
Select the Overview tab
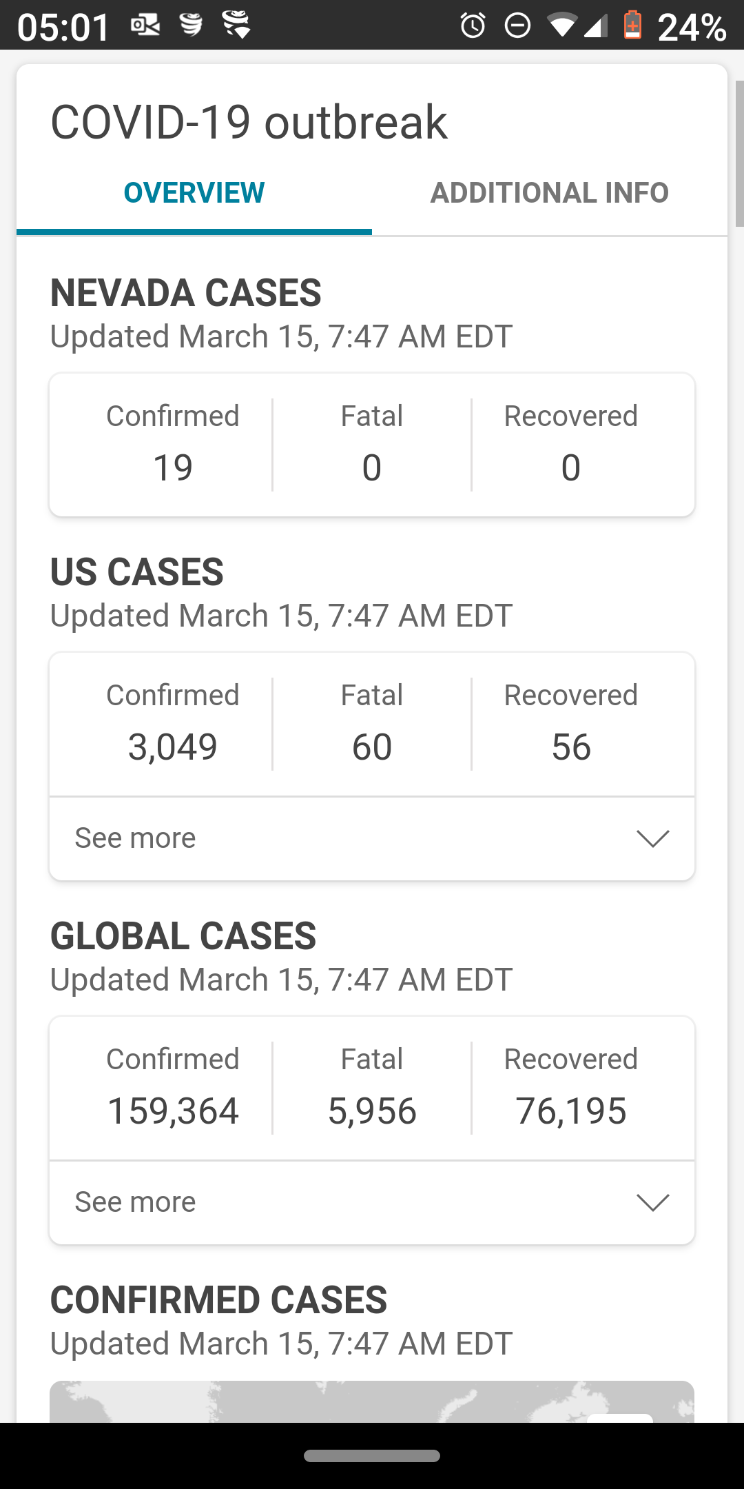click(194, 193)
